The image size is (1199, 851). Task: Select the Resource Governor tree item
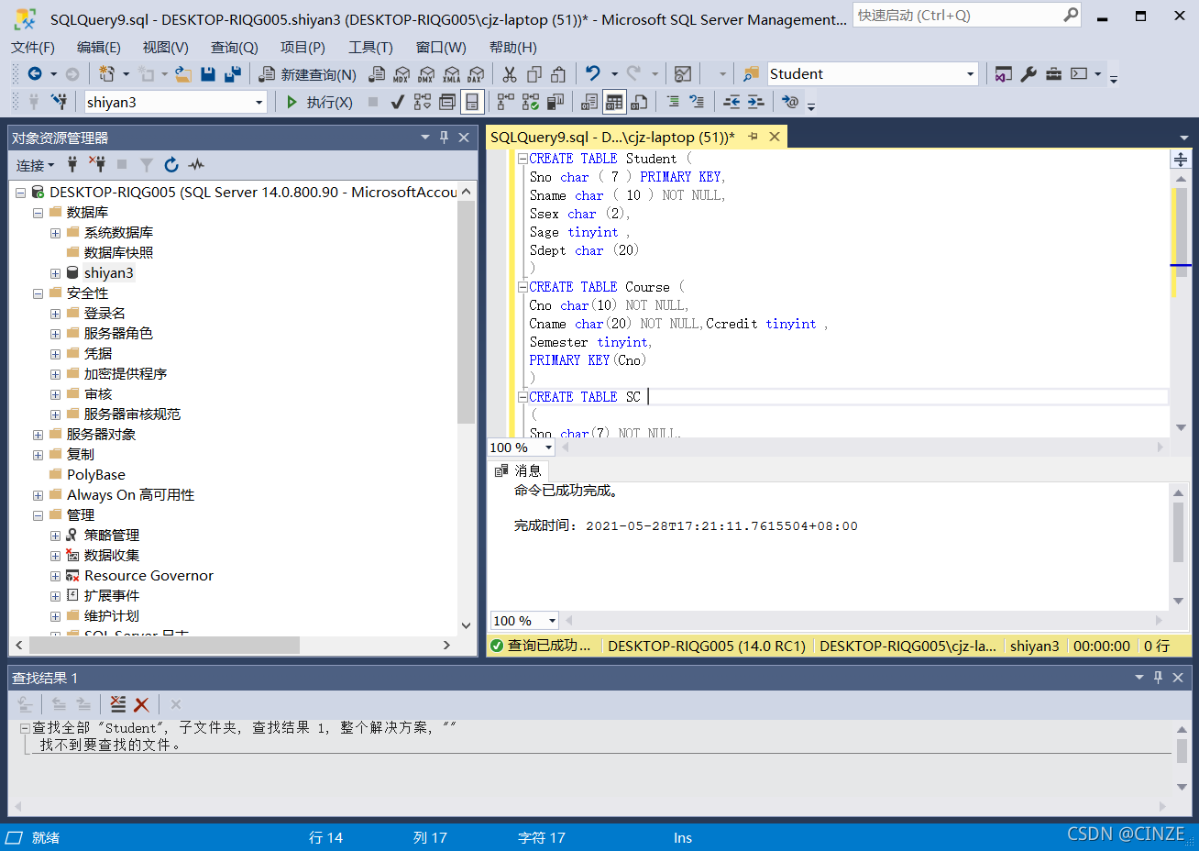[x=148, y=576]
